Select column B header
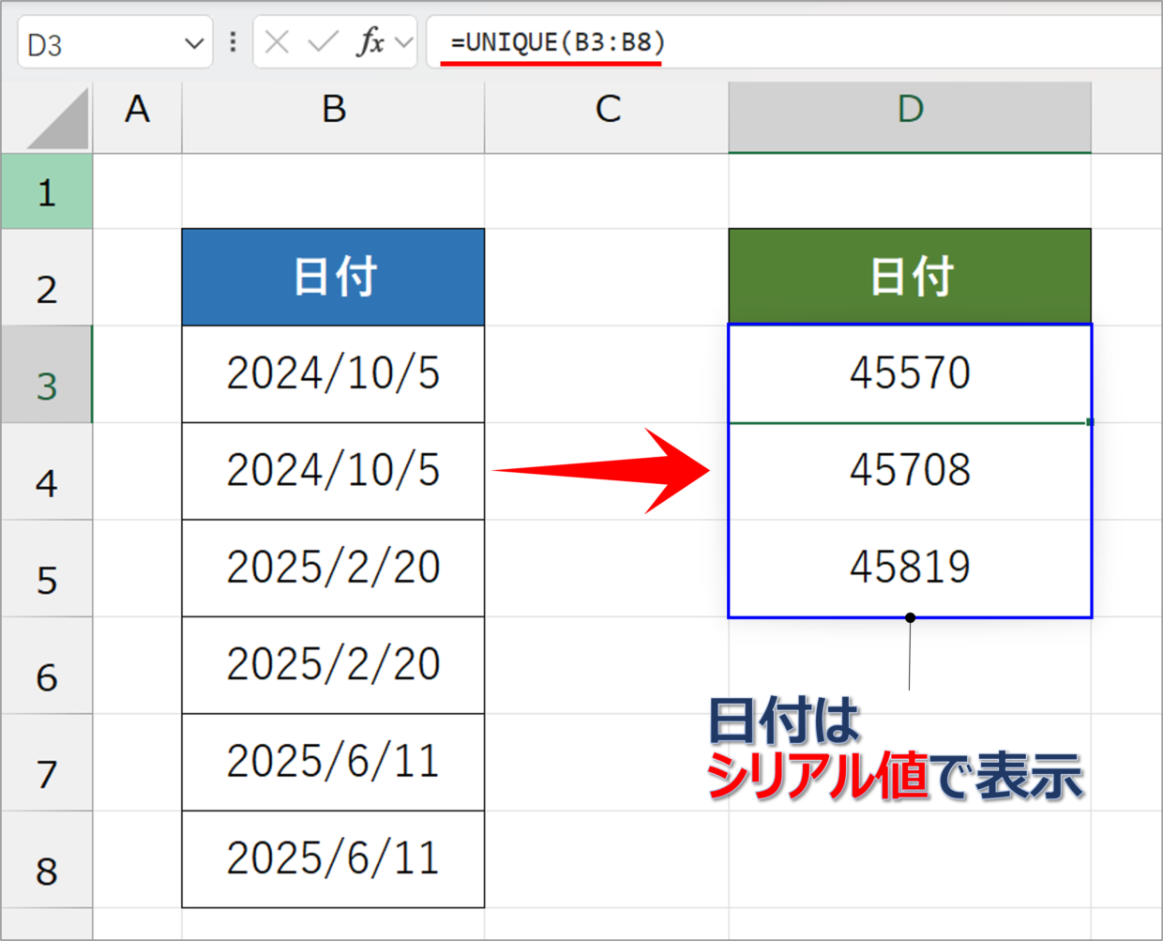This screenshot has width=1163, height=941. 333,111
